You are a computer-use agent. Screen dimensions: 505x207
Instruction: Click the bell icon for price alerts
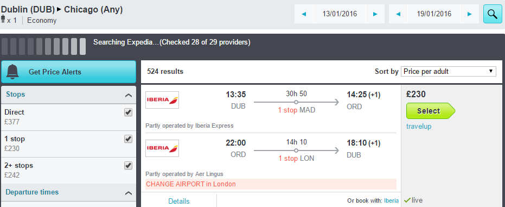(x=12, y=72)
